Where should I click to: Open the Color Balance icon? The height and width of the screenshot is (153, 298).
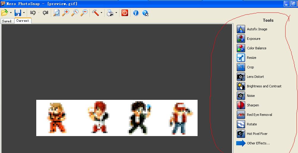point(241,48)
